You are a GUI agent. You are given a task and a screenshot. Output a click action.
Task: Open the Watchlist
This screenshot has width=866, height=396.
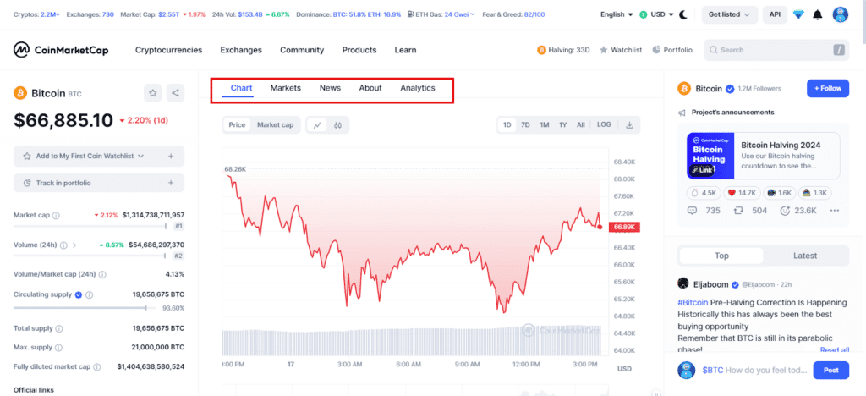click(621, 50)
